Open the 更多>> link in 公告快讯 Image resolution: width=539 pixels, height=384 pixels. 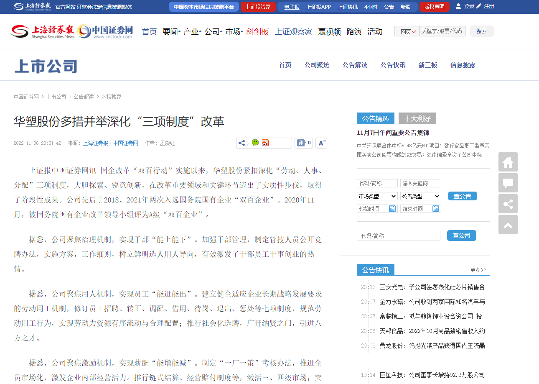pyautogui.click(x=478, y=270)
